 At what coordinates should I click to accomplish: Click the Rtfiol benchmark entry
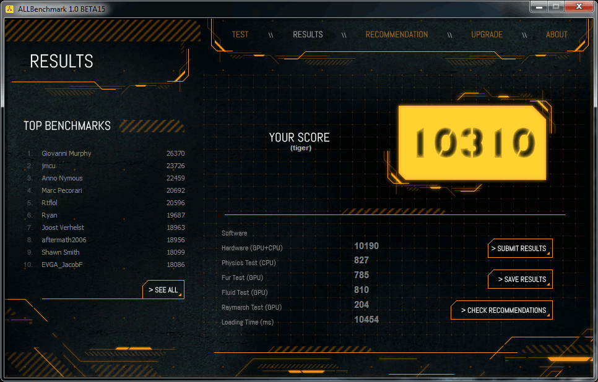(50, 203)
